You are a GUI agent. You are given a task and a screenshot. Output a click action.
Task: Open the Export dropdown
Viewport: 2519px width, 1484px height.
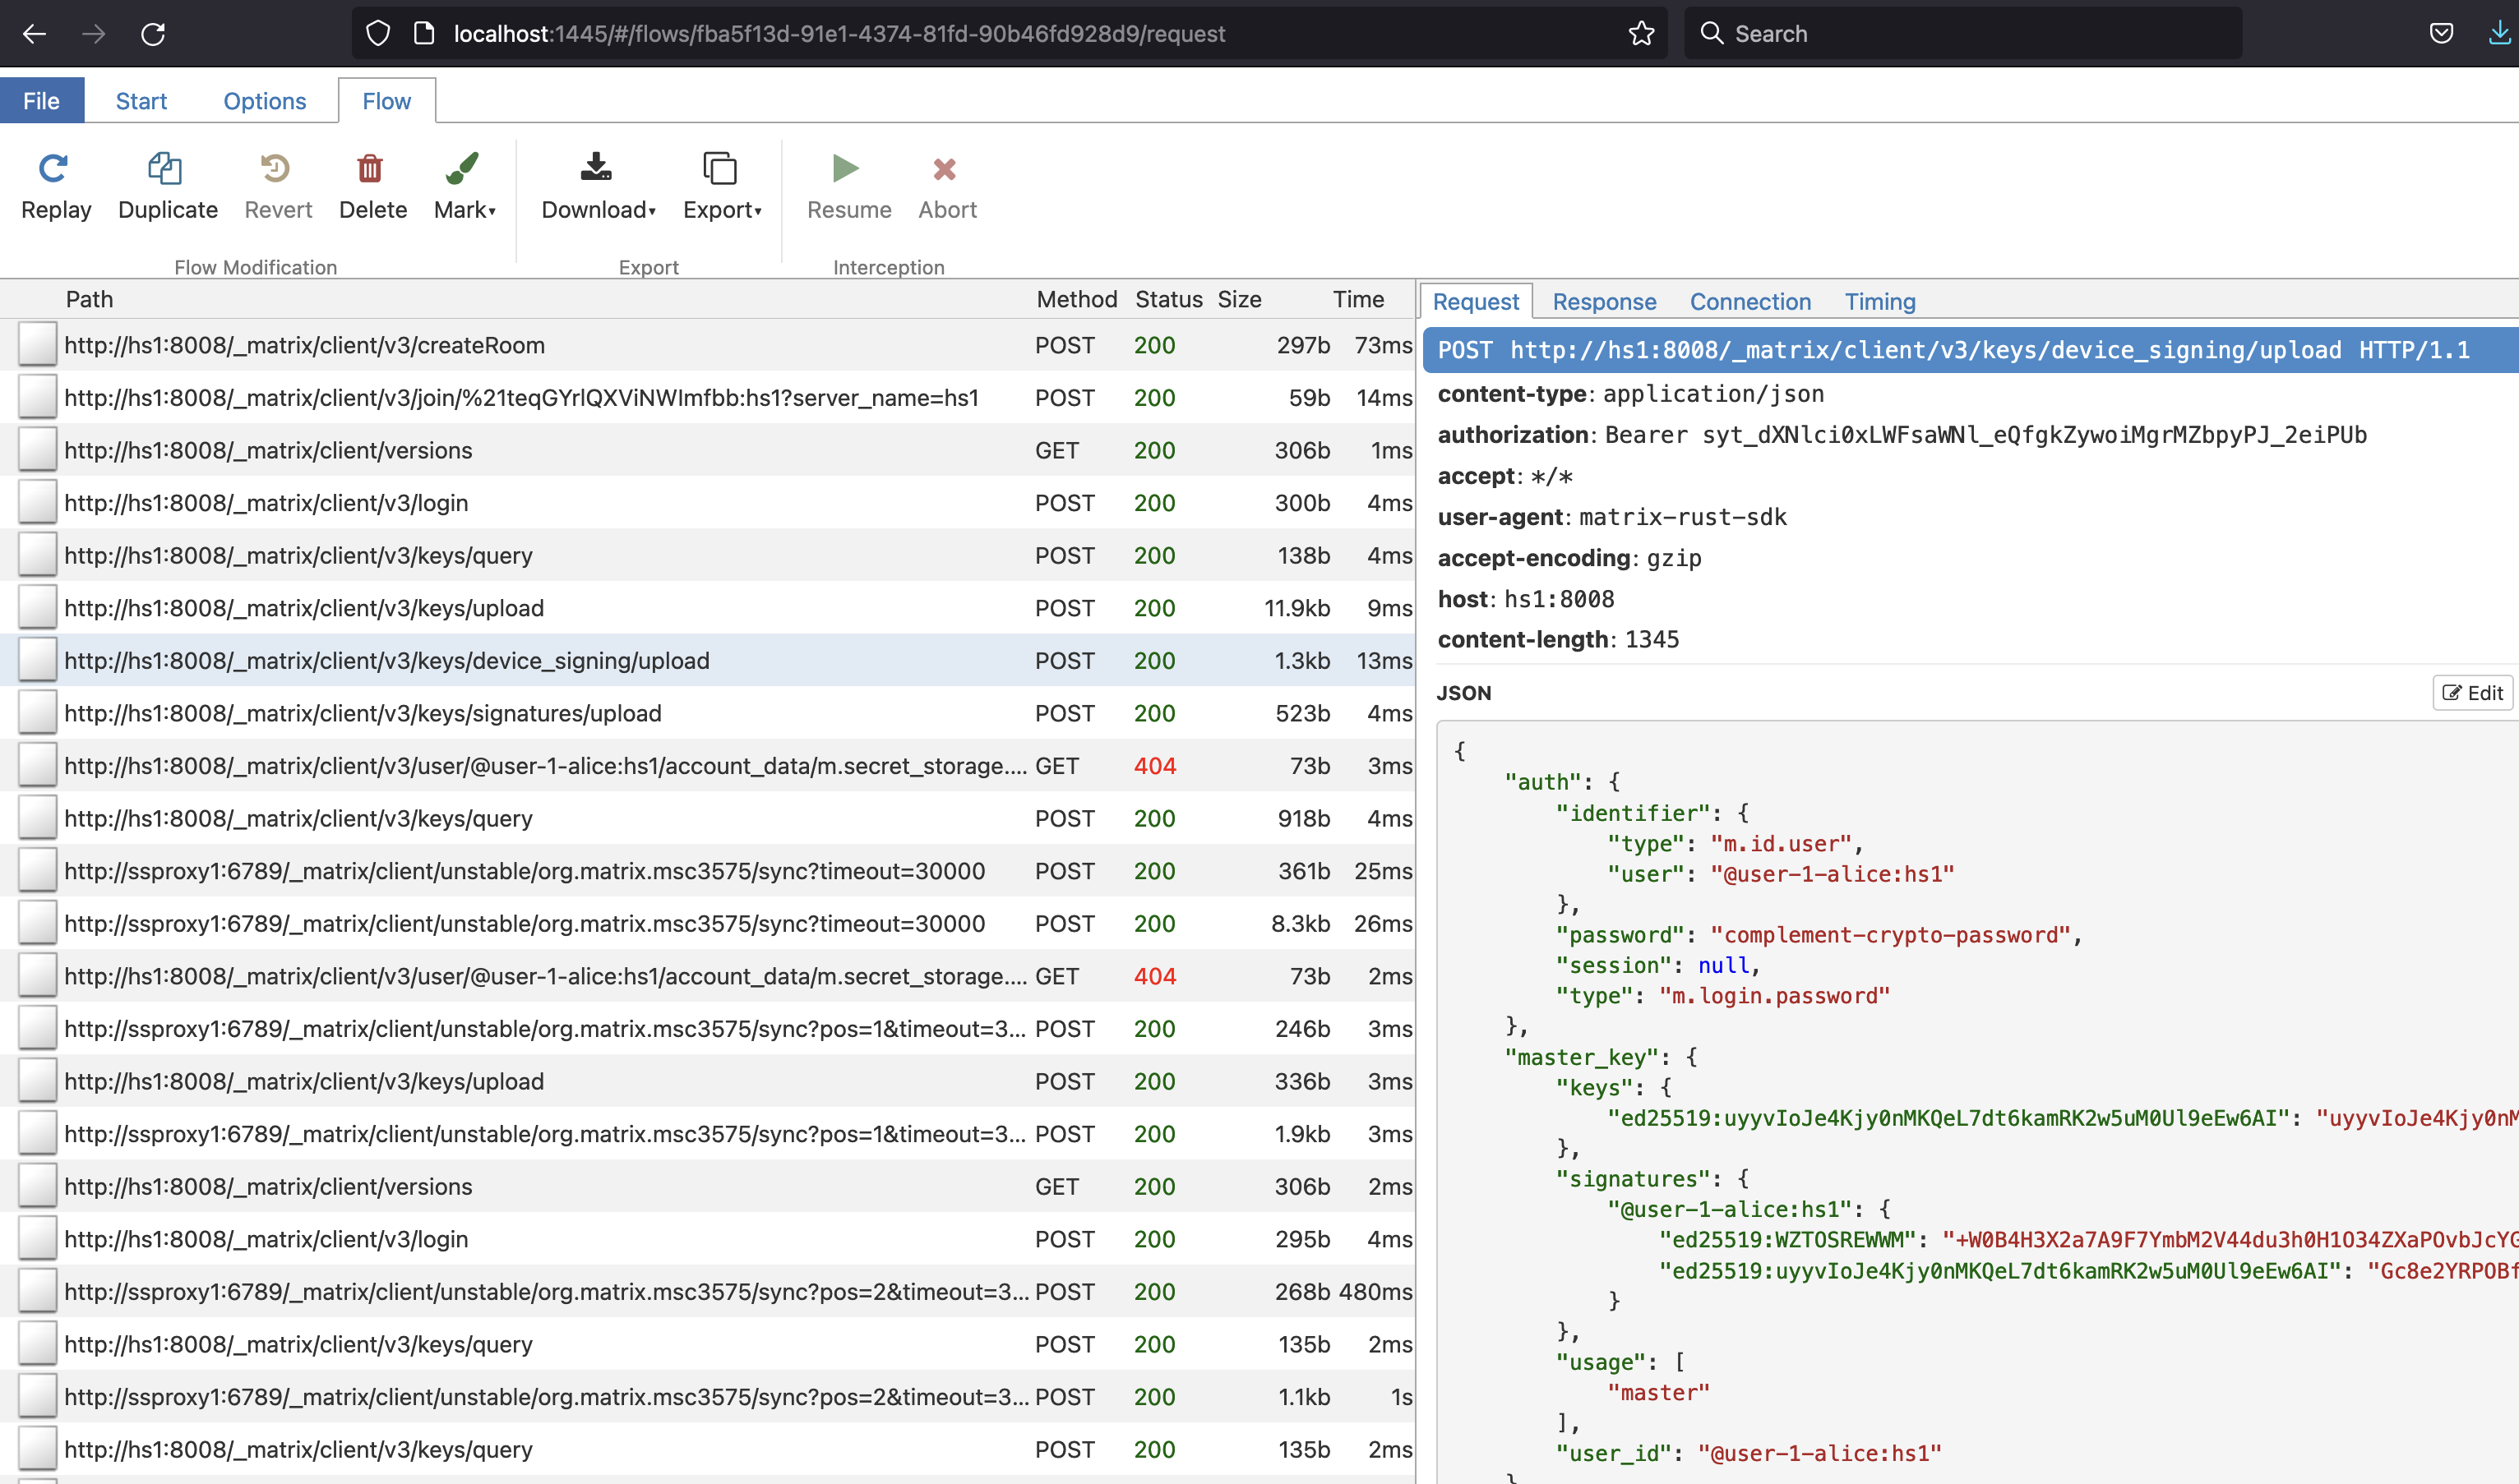click(x=723, y=186)
